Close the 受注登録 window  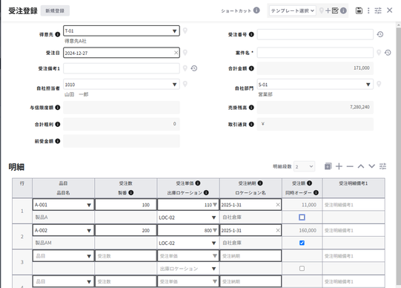click(x=389, y=10)
